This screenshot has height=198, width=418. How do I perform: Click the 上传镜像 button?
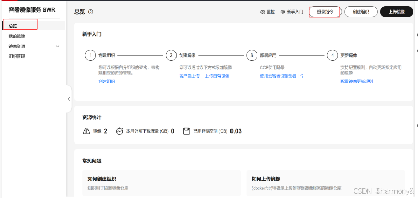coord(397,12)
